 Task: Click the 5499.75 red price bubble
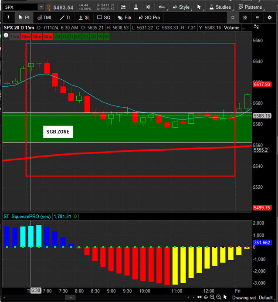tap(262, 207)
